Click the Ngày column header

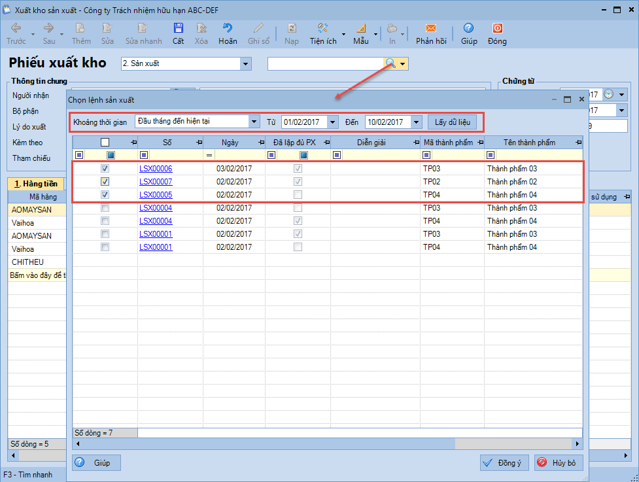coord(229,142)
